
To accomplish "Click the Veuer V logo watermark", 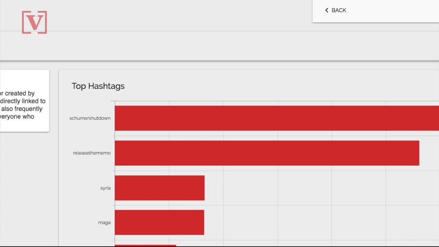I will point(34,22).
